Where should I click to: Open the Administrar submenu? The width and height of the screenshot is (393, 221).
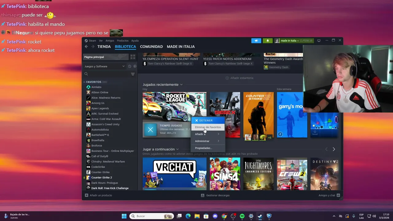(208, 141)
